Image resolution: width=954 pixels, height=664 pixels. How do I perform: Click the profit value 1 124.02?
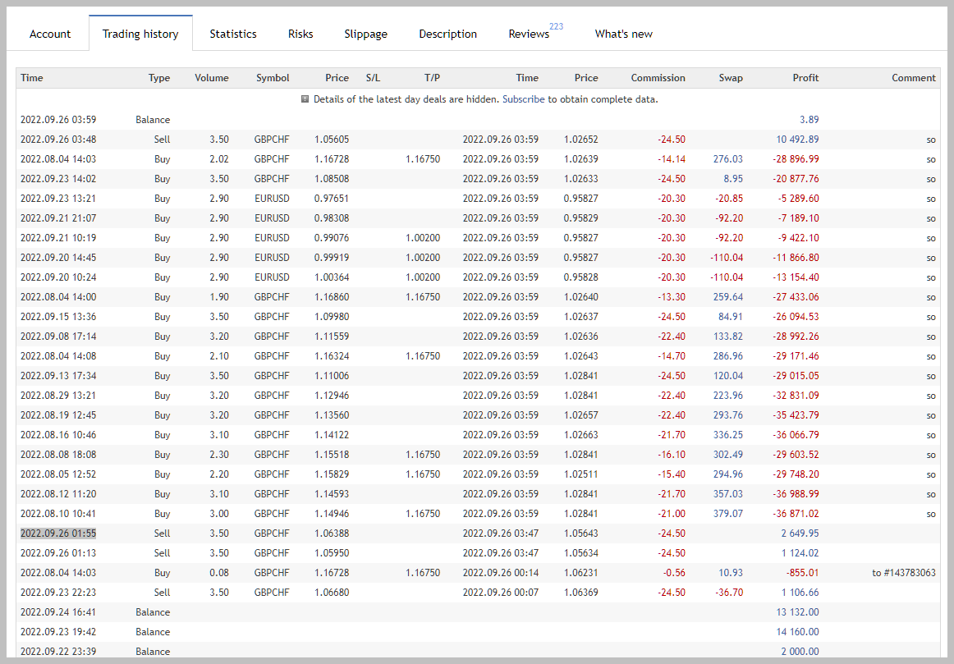[x=800, y=553]
